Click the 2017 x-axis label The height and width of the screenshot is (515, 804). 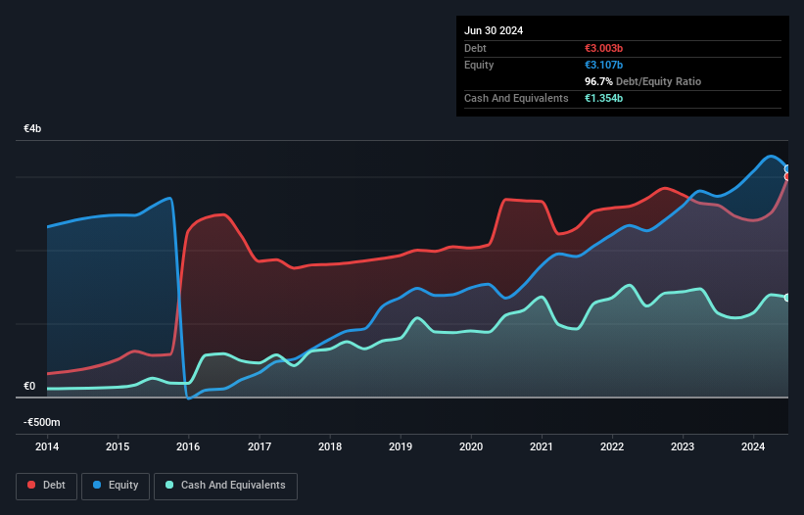coord(260,446)
